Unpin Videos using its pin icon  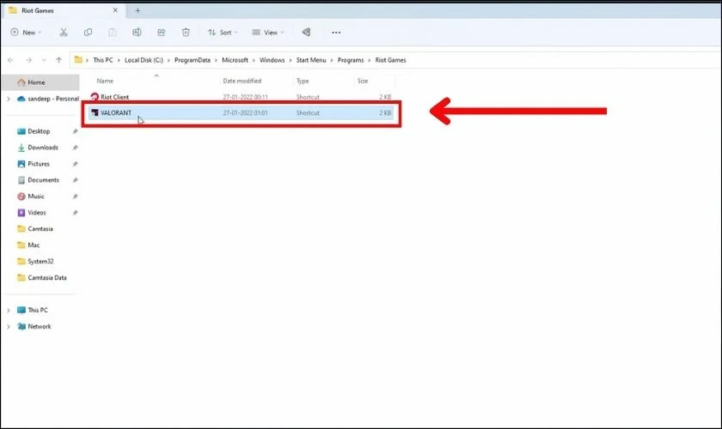click(x=75, y=213)
